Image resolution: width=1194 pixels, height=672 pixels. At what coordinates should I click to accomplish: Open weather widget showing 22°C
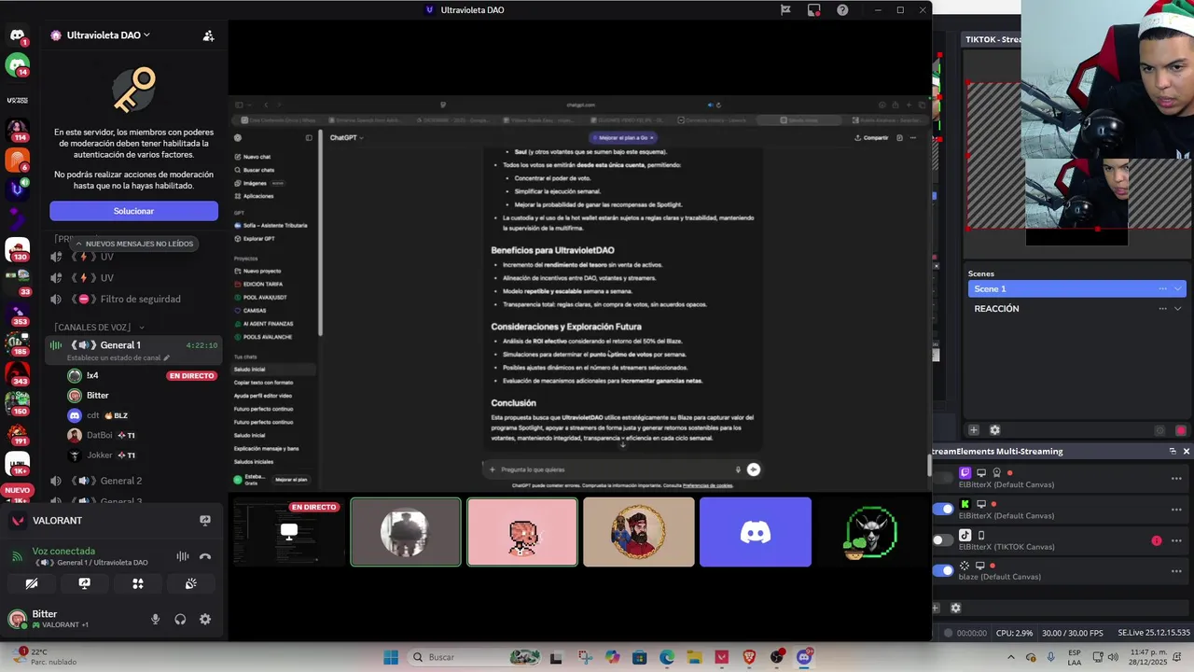coord(45,657)
